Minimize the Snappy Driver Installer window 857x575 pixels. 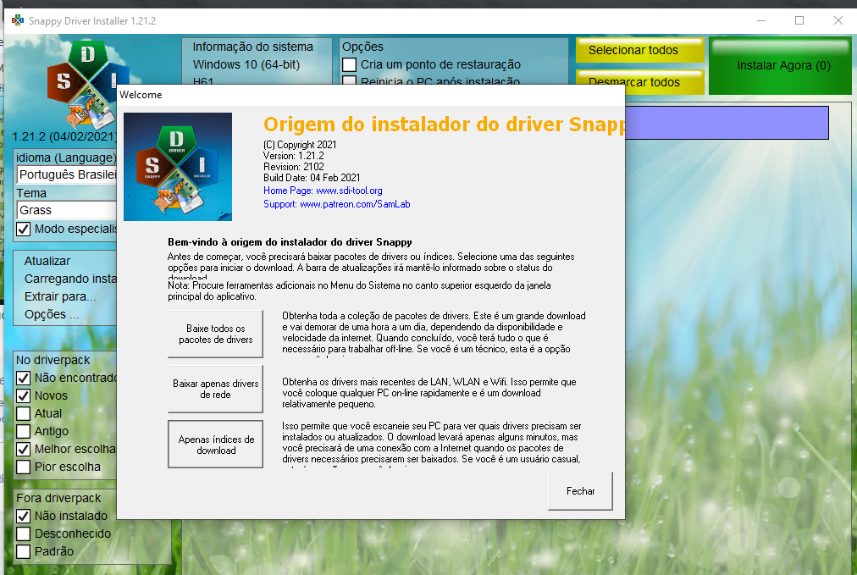pyautogui.click(x=761, y=21)
